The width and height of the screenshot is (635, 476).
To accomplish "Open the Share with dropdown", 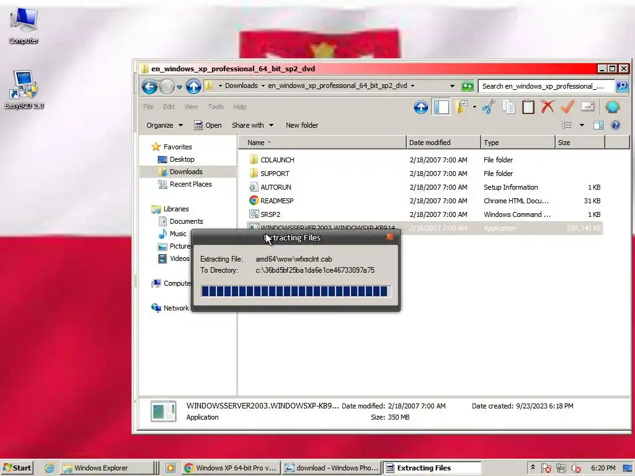I will pyautogui.click(x=252, y=125).
